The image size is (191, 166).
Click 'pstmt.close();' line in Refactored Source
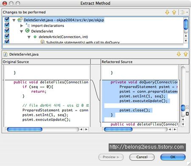tap(135, 110)
